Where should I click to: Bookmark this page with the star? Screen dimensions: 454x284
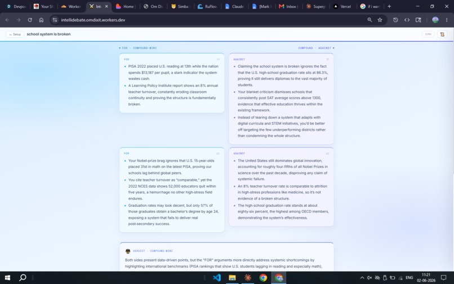point(380,20)
